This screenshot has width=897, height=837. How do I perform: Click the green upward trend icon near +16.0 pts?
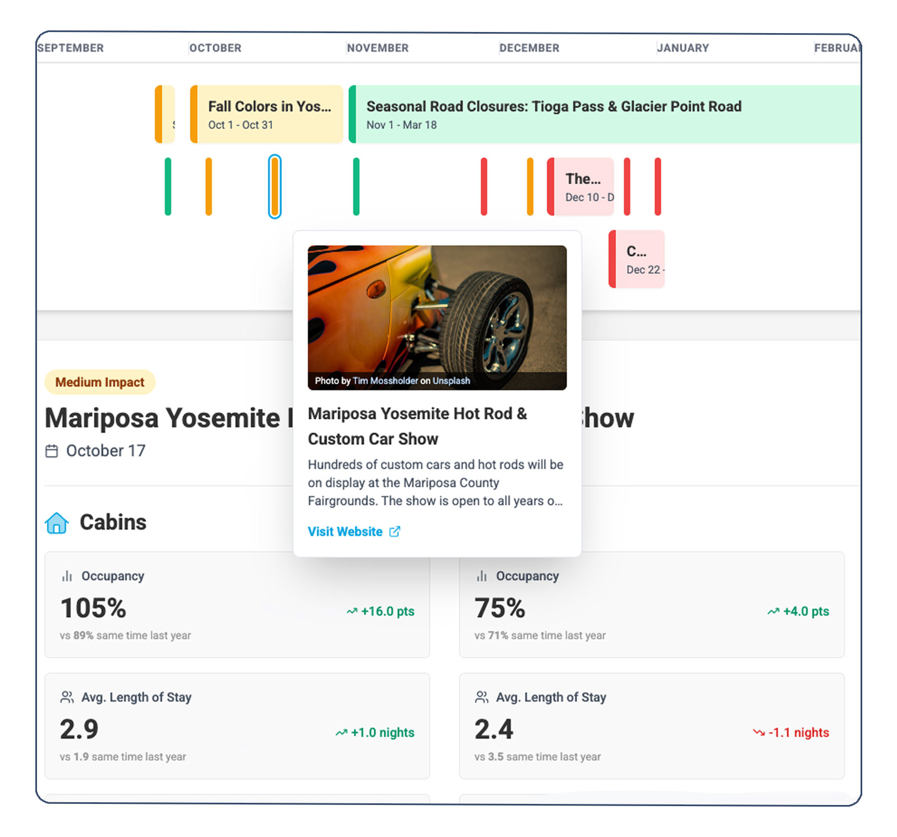point(352,611)
